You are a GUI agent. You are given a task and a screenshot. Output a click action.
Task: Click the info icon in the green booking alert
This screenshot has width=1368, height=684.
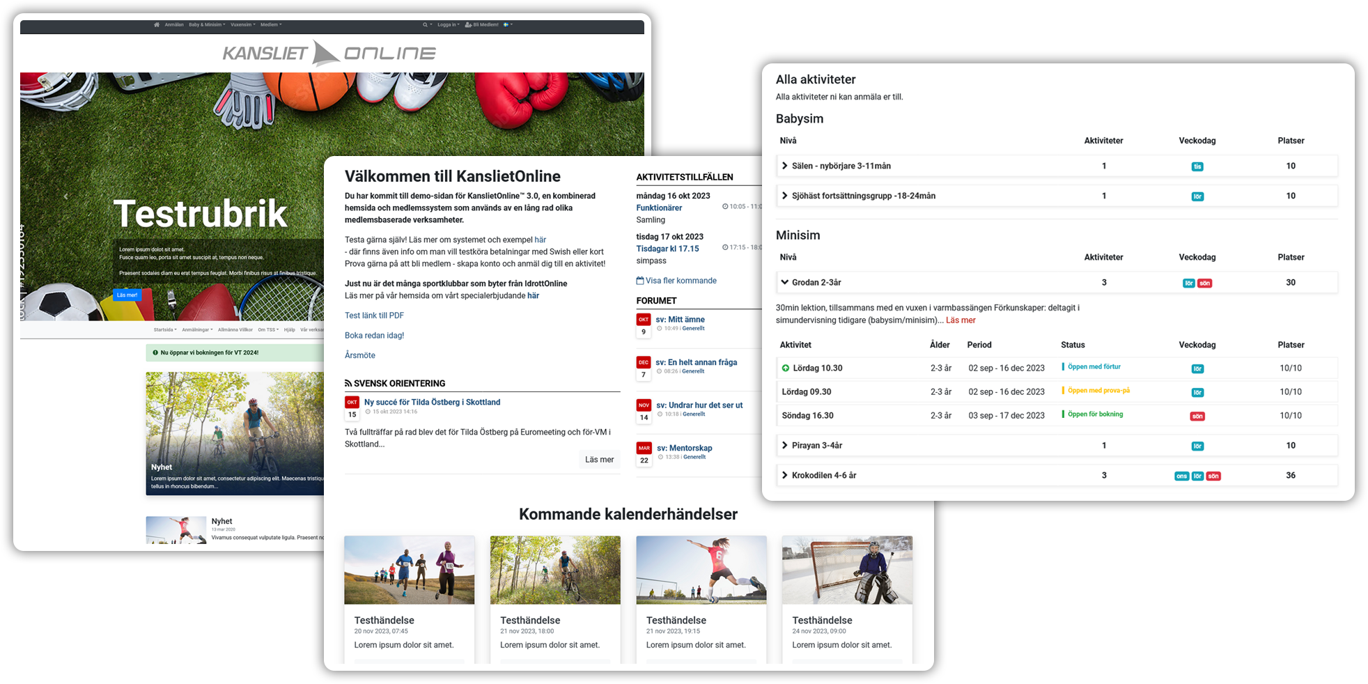click(155, 352)
